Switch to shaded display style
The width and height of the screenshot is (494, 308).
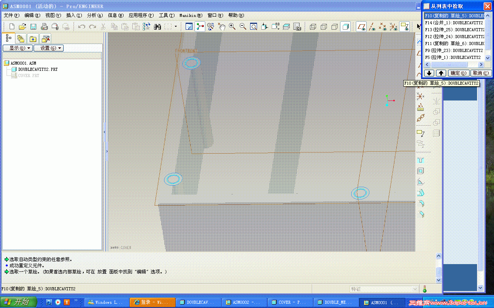tap(345, 27)
